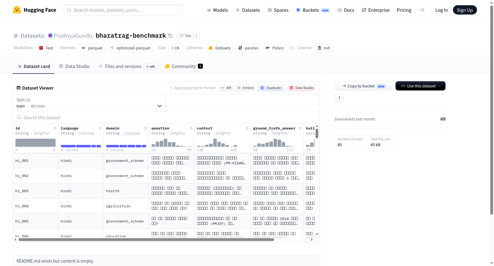This screenshot has height=266, width=494.
Task: Click the Duplicate button
Action: coord(271,88)
